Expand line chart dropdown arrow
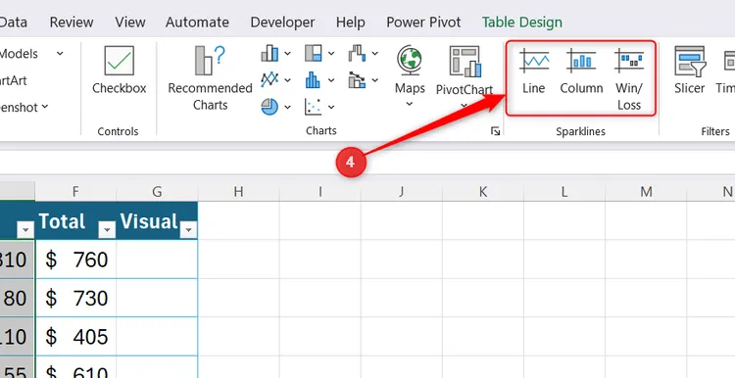Viewport: 735px width, 378px height. click(x=287, y=80)
